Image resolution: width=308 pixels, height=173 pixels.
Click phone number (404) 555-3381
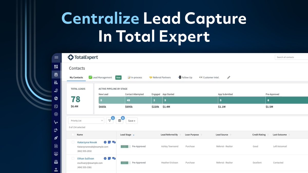(84, 167)
